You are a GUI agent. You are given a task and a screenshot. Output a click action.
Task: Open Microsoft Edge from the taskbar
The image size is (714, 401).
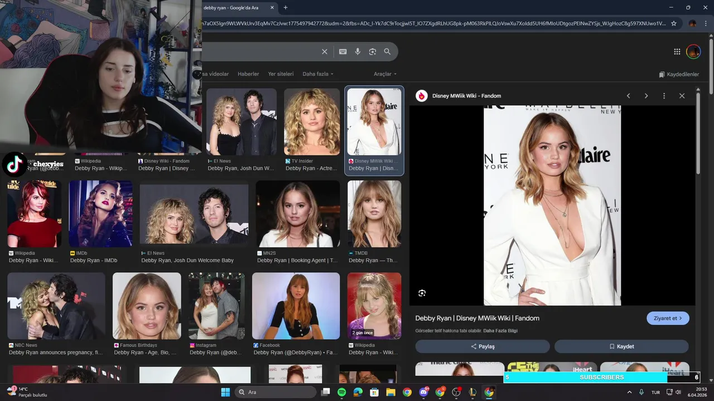(x=358, y=392)
